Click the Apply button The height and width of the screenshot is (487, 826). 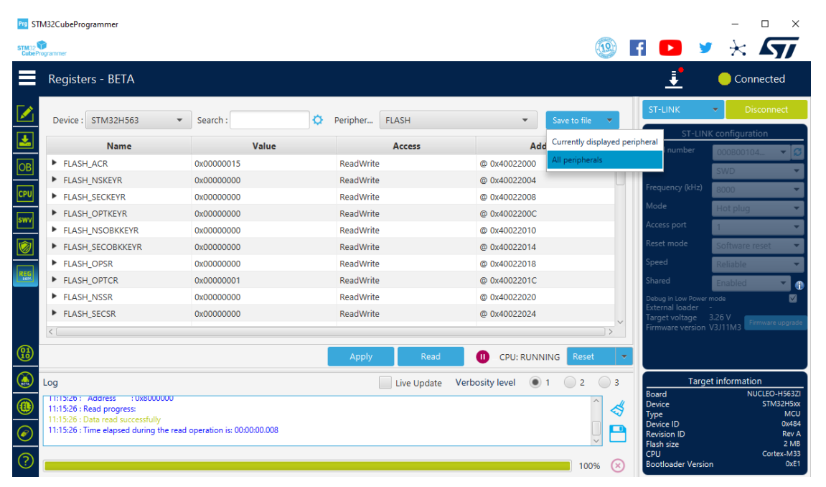click(x=361, y=357)
